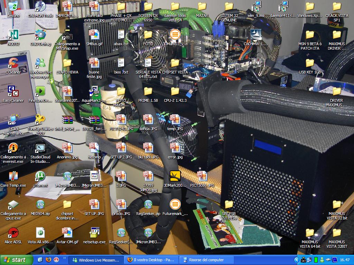The width and height of the screenshot is (354, 265).
Task: Show hidden system tray icons arrow
Action: [297, 260]
